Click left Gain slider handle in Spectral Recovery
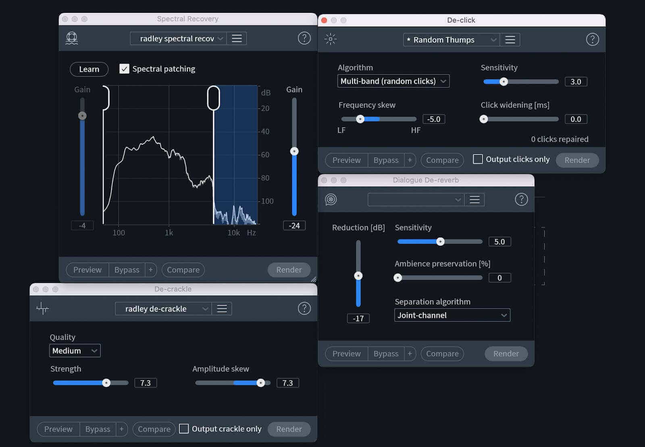This screenshot has height=447, width=645. pos(82,116)
